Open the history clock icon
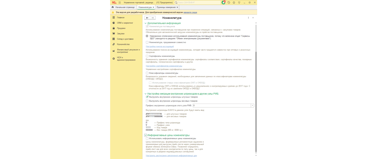The width and height of the screenshot is (367, 159). [x=229, y=2]
